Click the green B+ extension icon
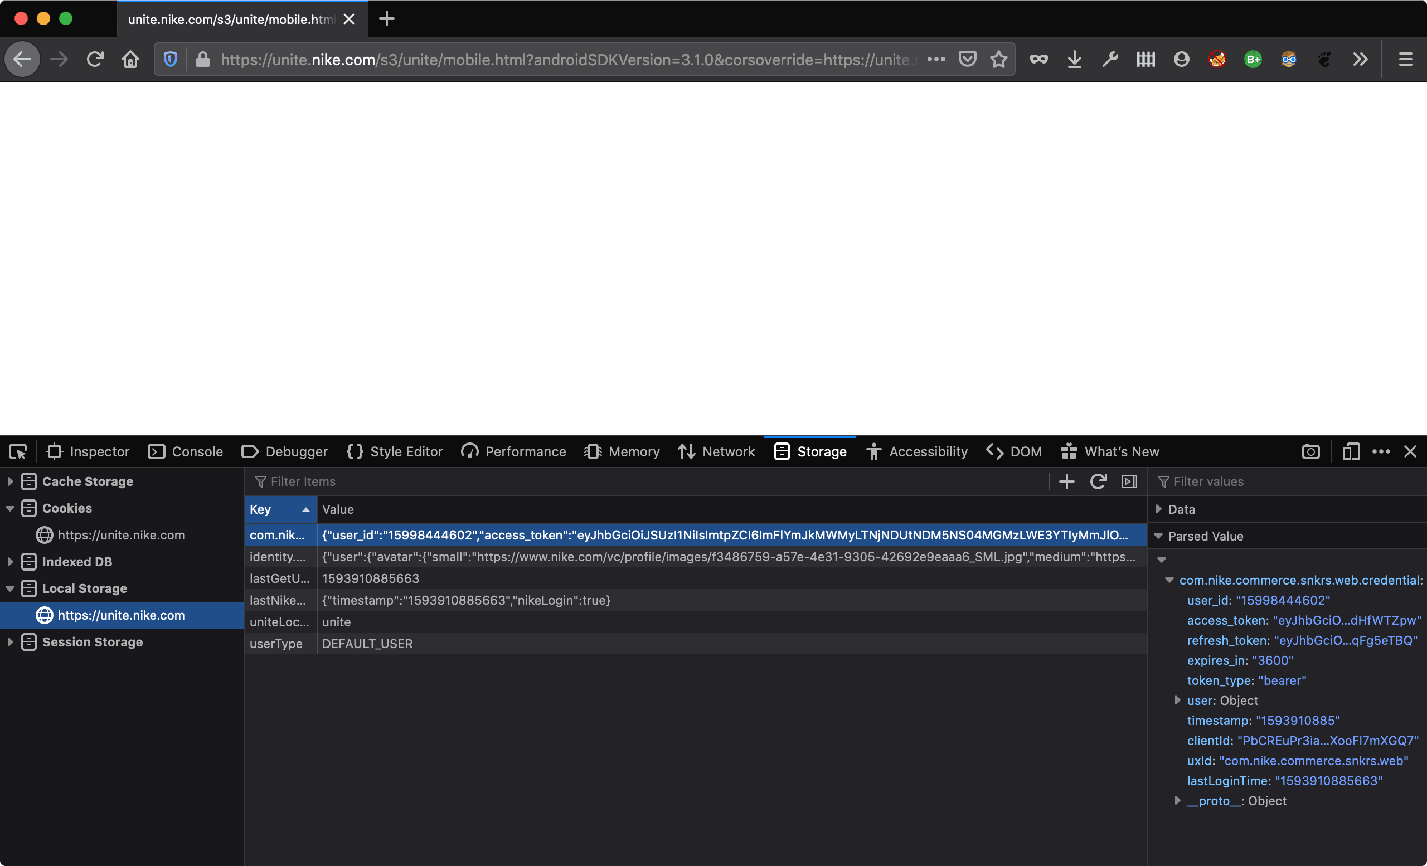Viewport: 1427px width, 866px height. click(1253, 59)
